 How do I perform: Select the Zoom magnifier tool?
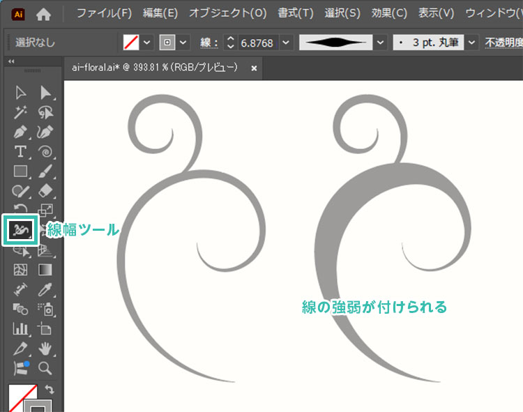(x=45, y=367)
